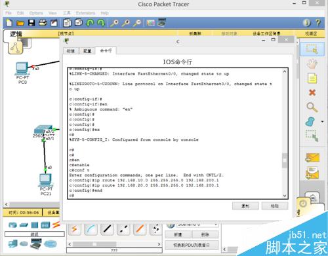Viewport: 328px width, 256px height.
Task: Open the drawing tool dropdown arrow
Action: (x=322, y=121)
